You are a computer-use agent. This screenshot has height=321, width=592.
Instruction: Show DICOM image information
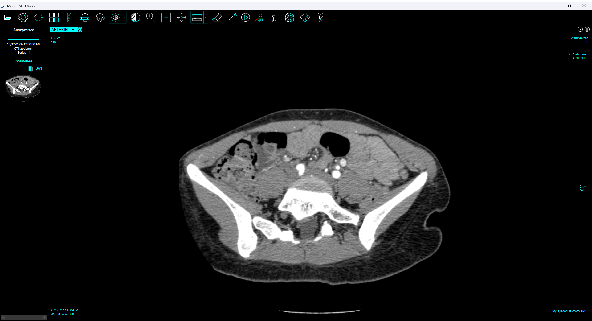(x=274, y=17)
